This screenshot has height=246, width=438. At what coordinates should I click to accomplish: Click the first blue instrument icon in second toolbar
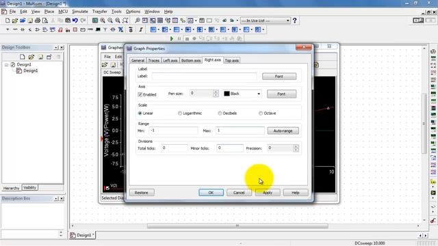pos(153,29)
